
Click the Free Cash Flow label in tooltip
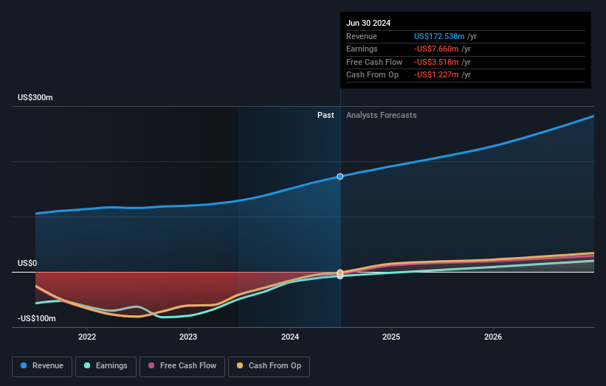point(374,62)
